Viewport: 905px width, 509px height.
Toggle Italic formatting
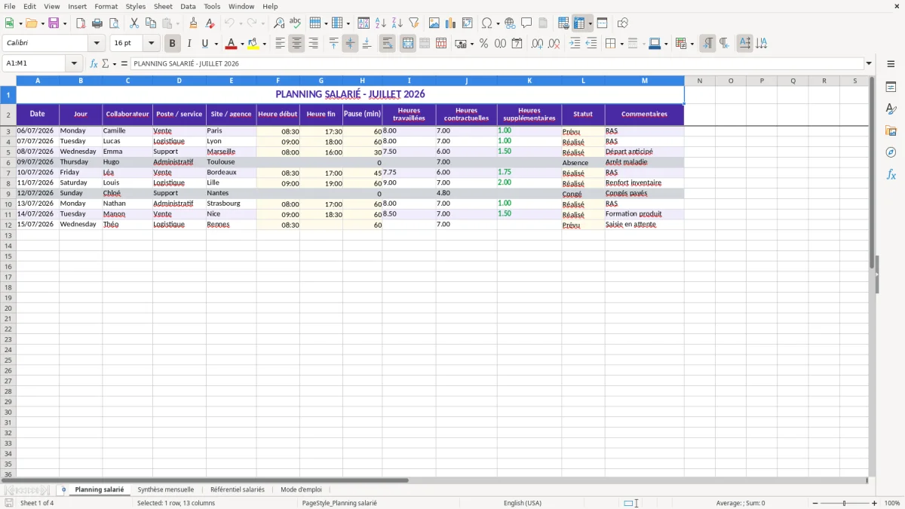pyautogui.click(x=189, y=44)
